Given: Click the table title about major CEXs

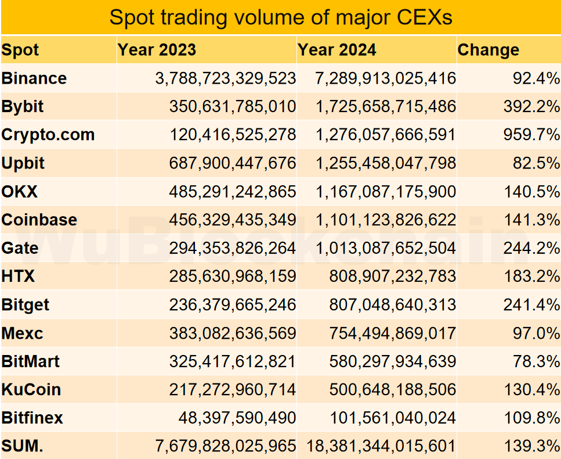Looking at the screenshot, I should tap(281, 17).
